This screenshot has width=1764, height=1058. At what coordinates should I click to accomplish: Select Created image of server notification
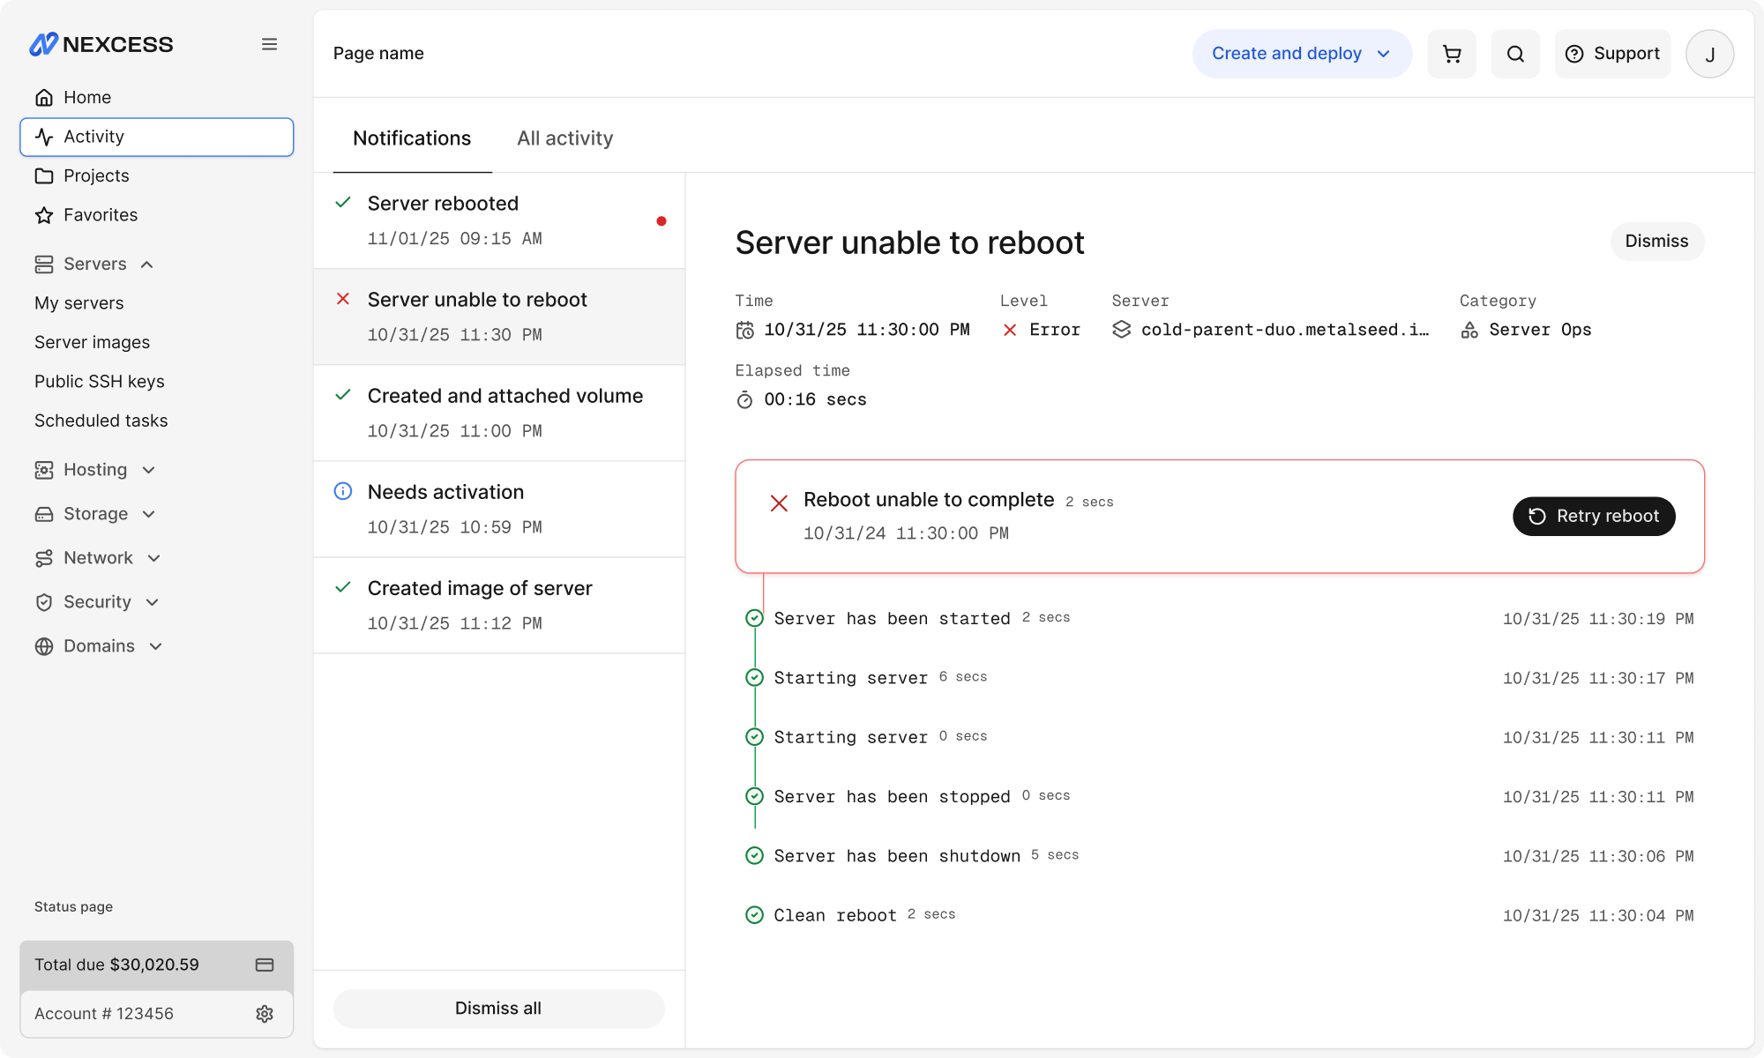tap(499, 605)
